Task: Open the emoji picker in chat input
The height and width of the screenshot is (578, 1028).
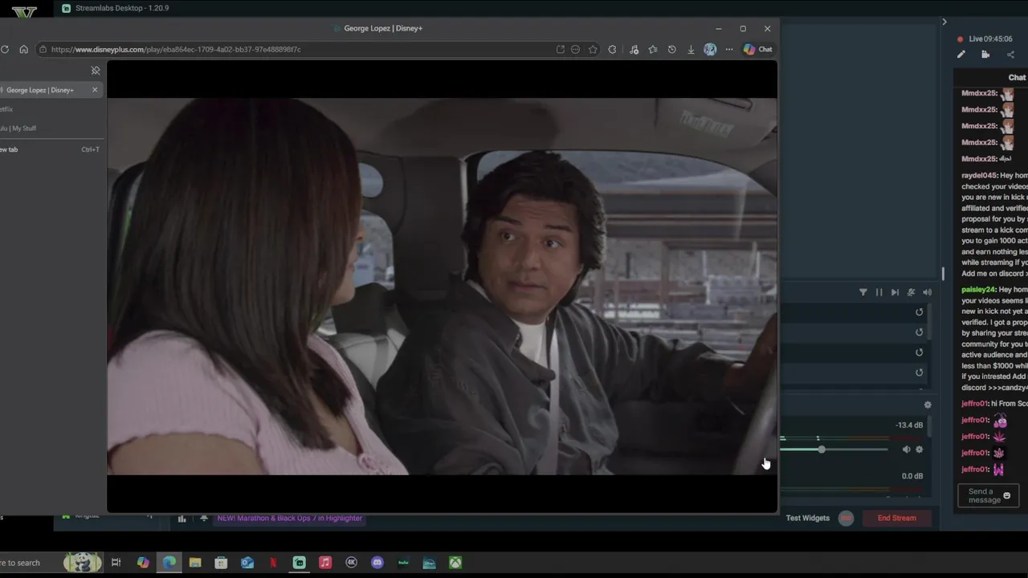Action: (1007, 496)
